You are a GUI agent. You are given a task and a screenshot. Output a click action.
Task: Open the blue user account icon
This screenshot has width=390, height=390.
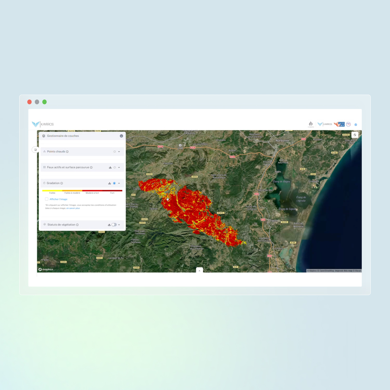[356, 125]
